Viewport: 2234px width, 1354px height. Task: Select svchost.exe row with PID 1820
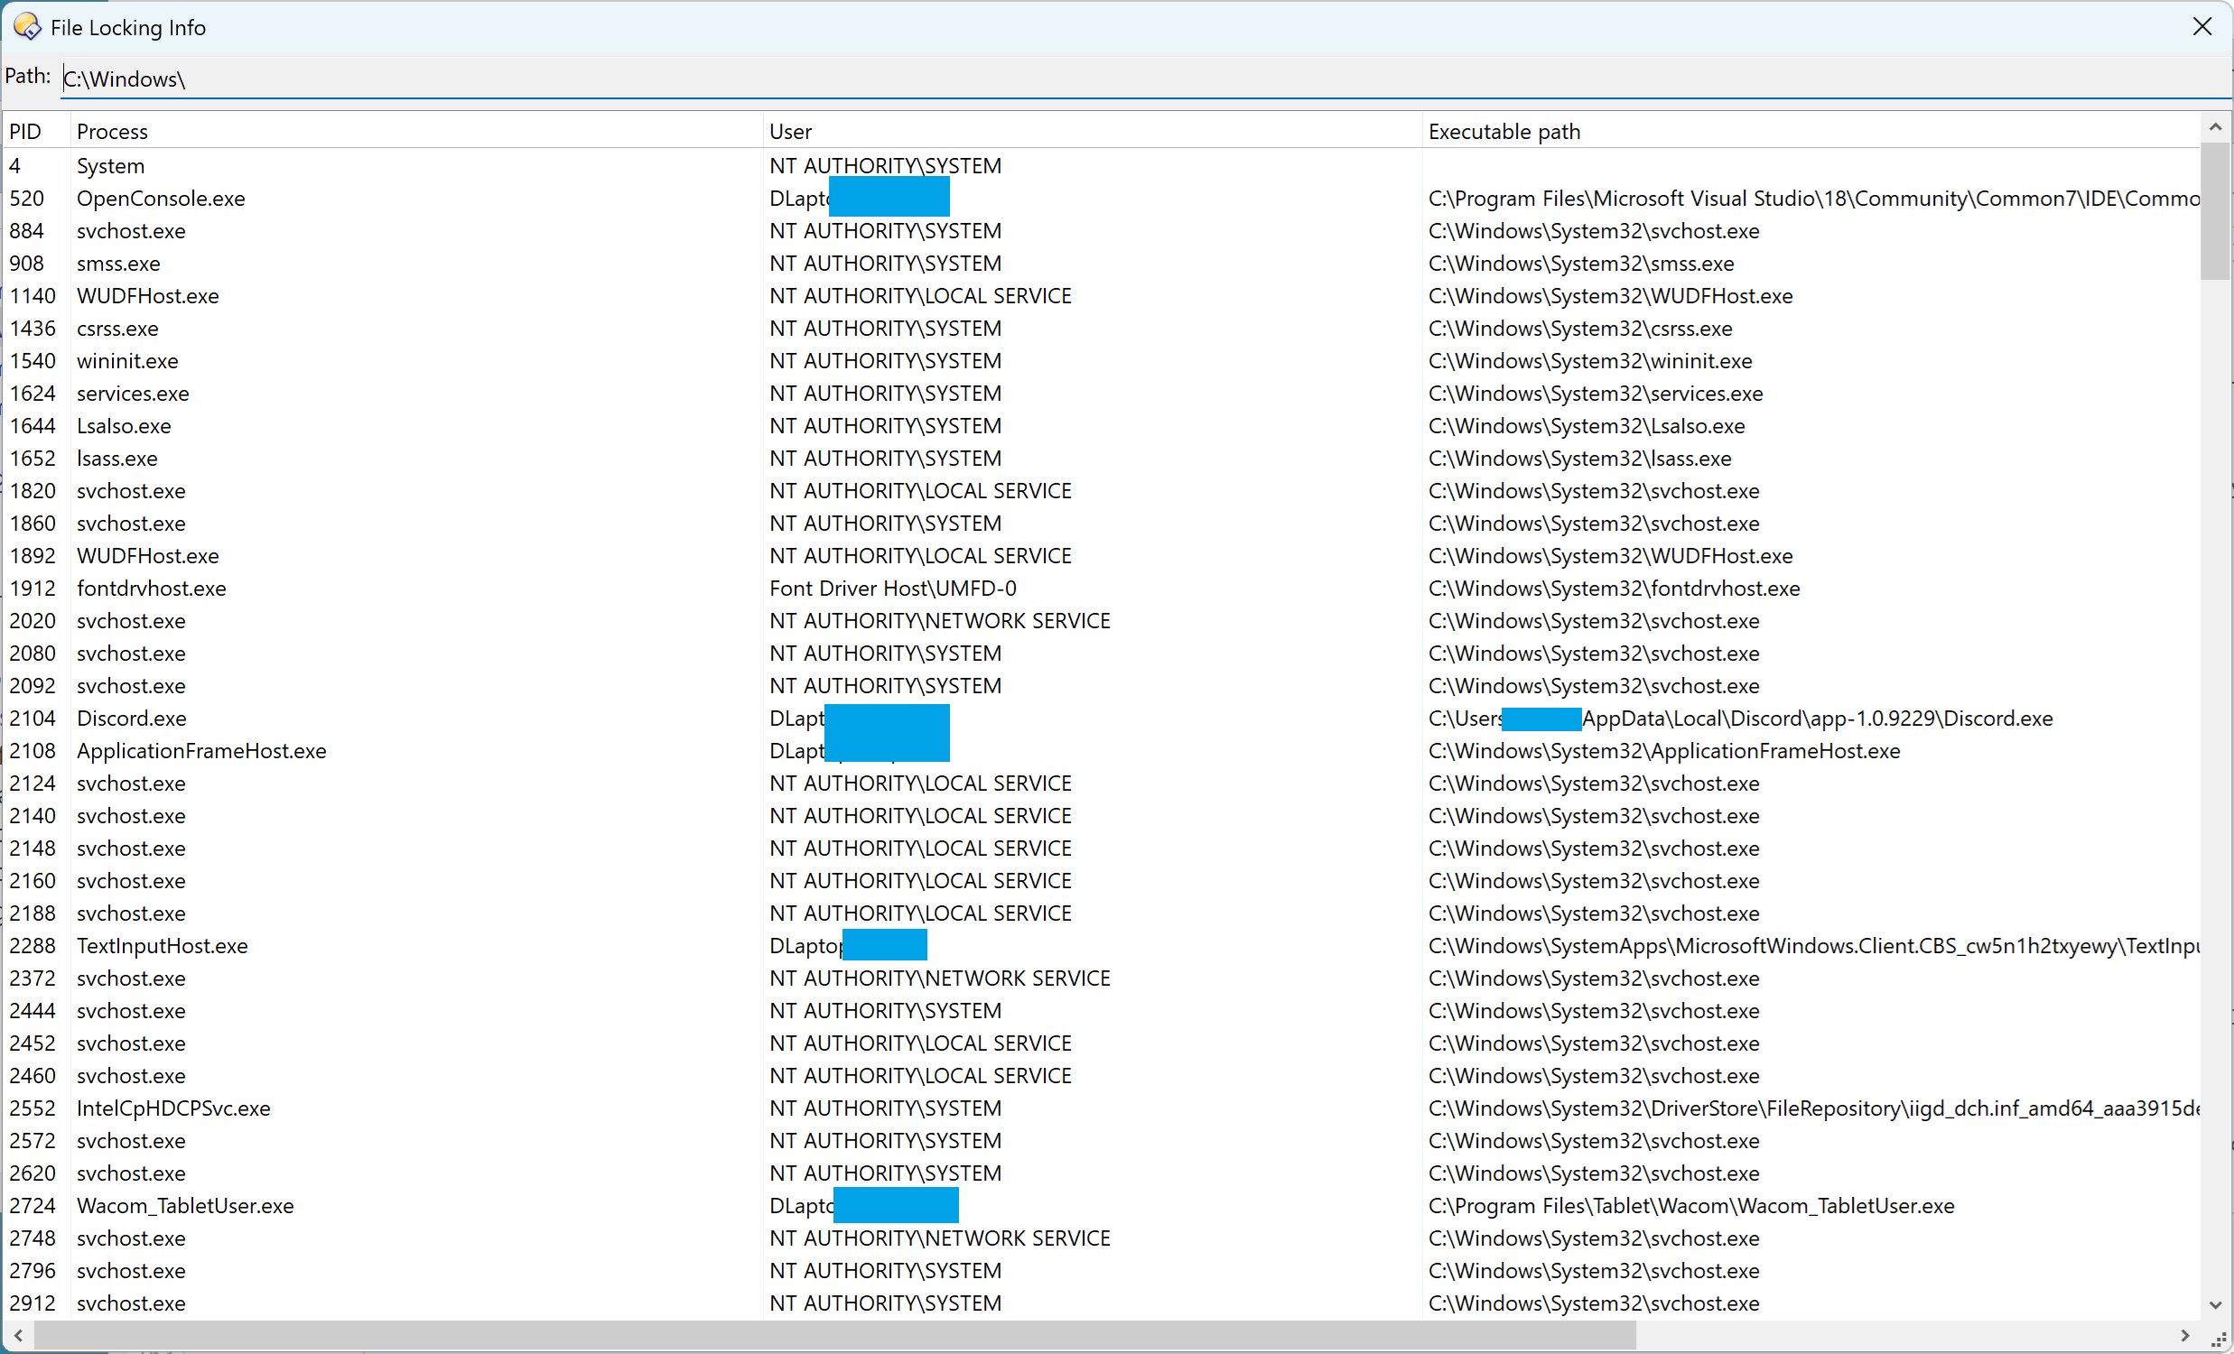point(1102,491)
